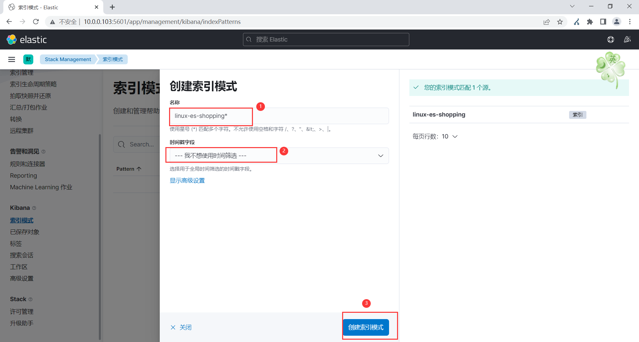Open Machine Learning 作业 in the sidebar
Viewport: 639px width, 342px height.
41,187
